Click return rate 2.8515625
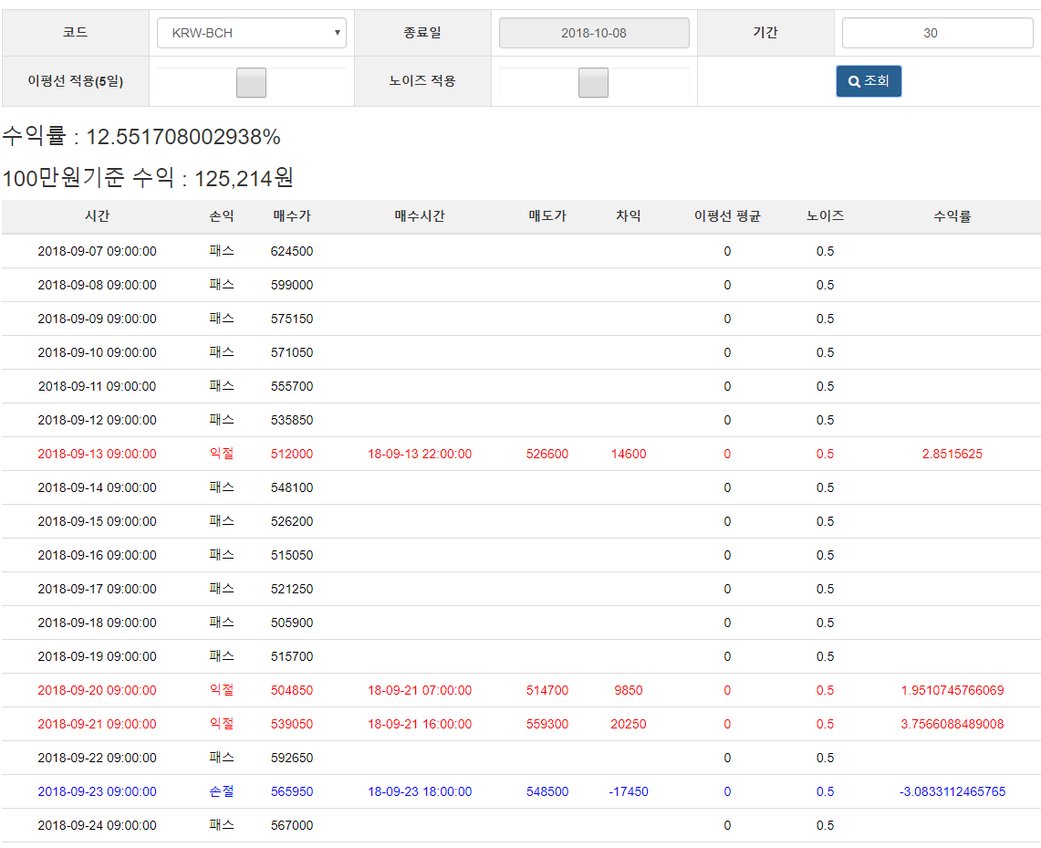Screen dimensions: 1041x848 pos(952,455)
